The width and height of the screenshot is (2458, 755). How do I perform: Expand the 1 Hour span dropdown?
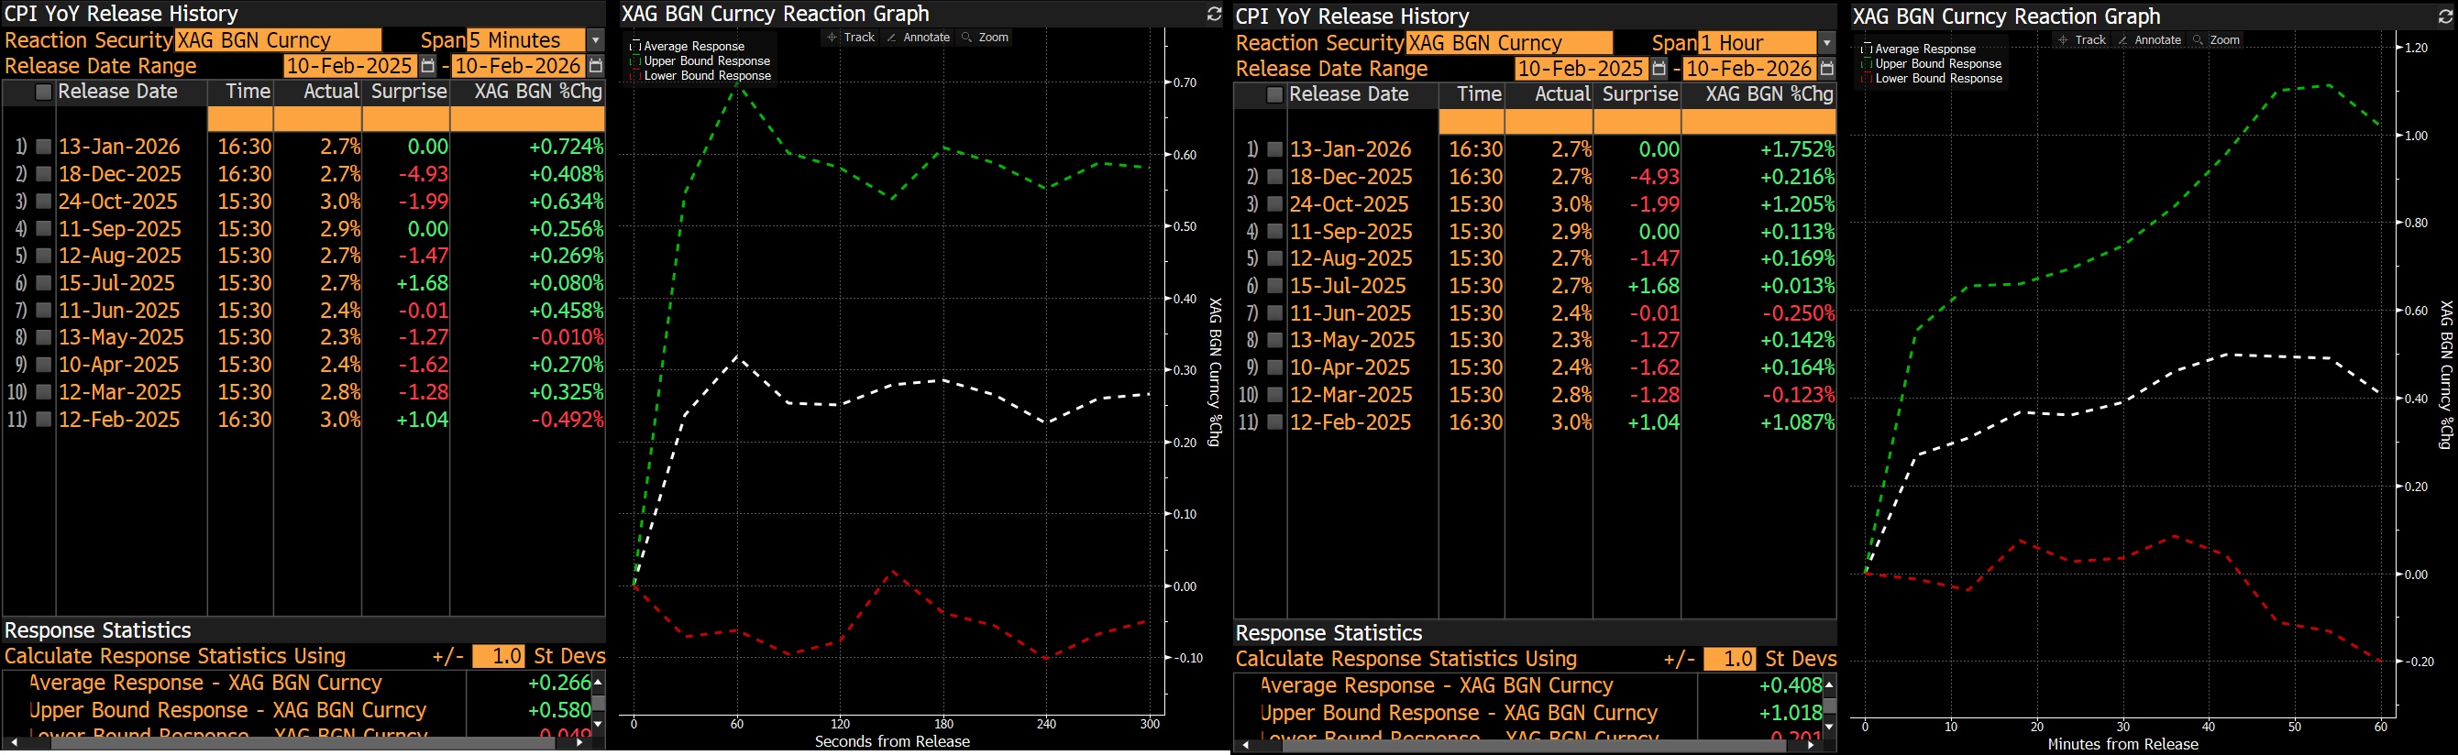pyautogui.click(x=1826, y=43)
